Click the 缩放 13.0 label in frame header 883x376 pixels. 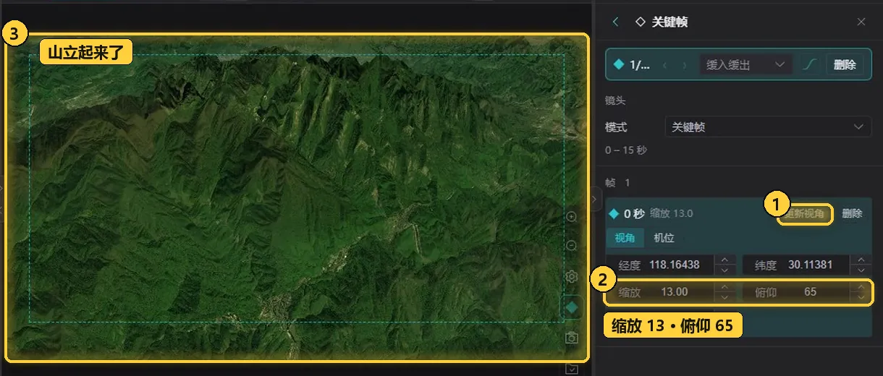coord(672,213)
